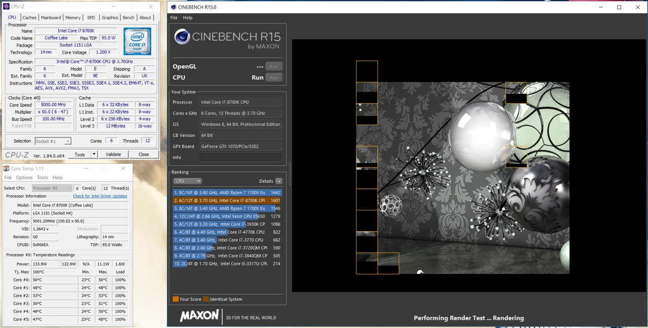Image resolution: width=648 pixels, height=328 pixels.
Task: Select the CPU tab in CPU-Z
Action: (12, 17)
